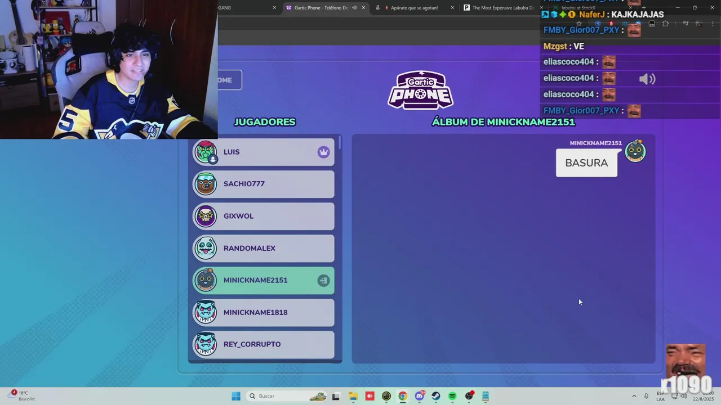
Task: Click SACHIO777's avatar icon
Action: tap(206, 184)
